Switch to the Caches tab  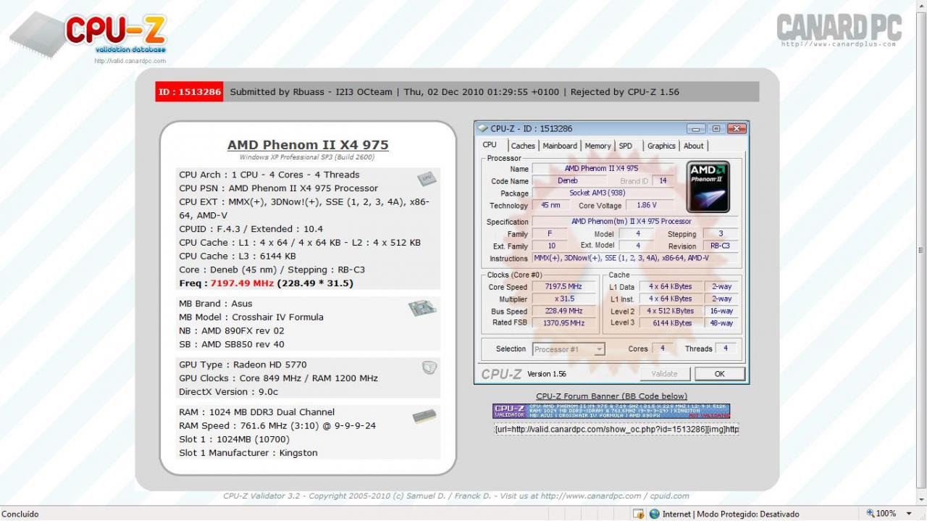[x=523, y=146]
